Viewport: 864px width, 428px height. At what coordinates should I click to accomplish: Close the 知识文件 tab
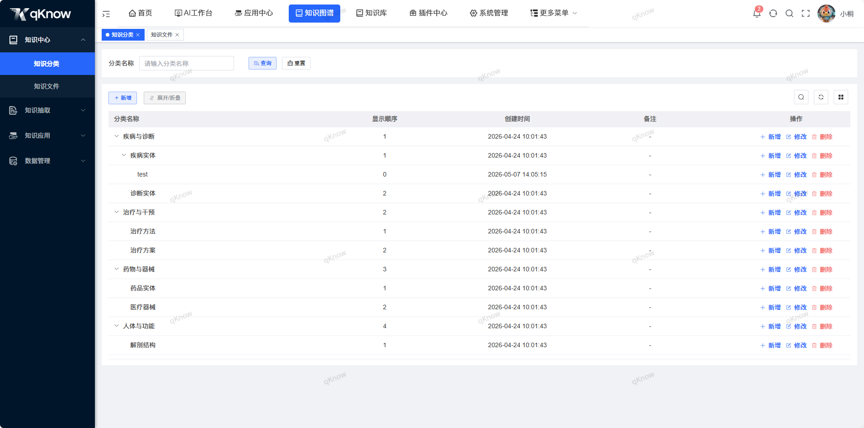[x=177, y=35]
